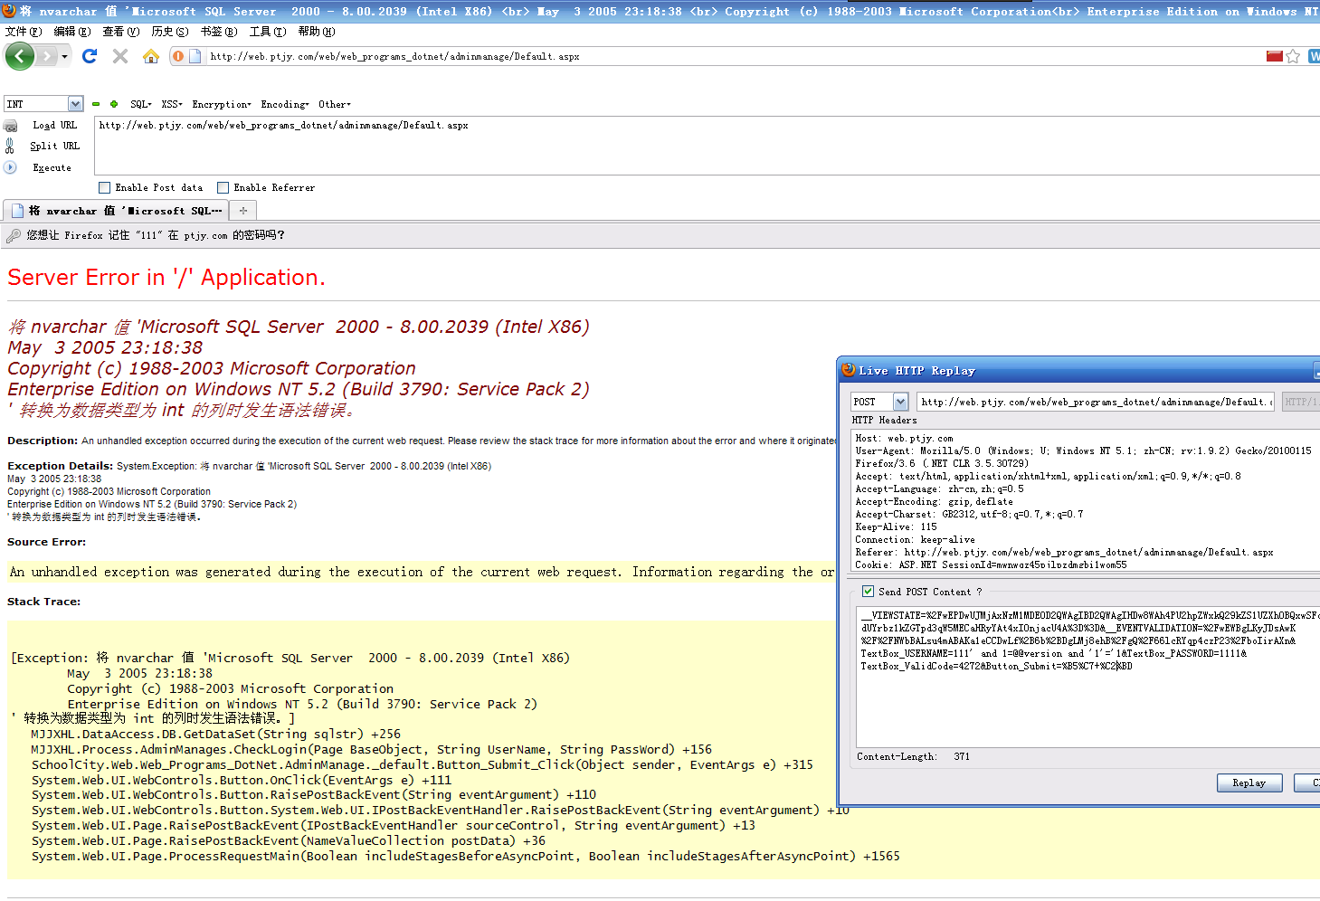Click the Firefox icon in Live HTTP Replay title
The width and height of the screenshot is (1320, 901).
pyautogui.click(x=849, y=370)
